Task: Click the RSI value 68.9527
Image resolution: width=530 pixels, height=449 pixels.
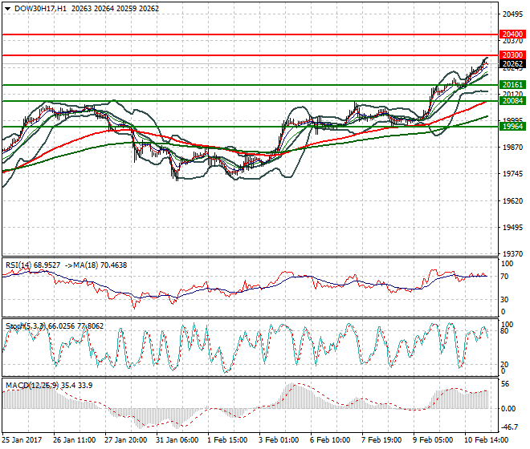Action: point(47,265)
